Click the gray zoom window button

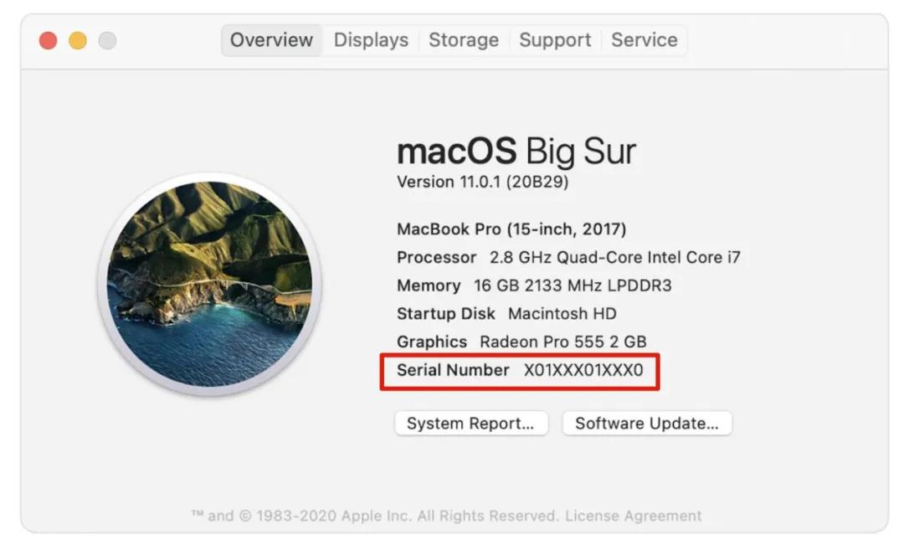click(107, 40)
